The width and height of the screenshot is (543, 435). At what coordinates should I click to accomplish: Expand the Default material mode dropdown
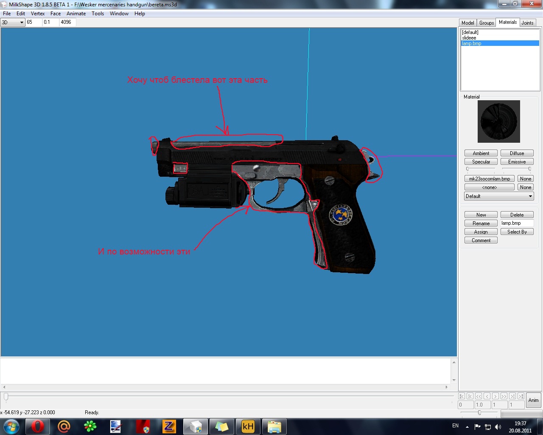click(x=499, y=196)
